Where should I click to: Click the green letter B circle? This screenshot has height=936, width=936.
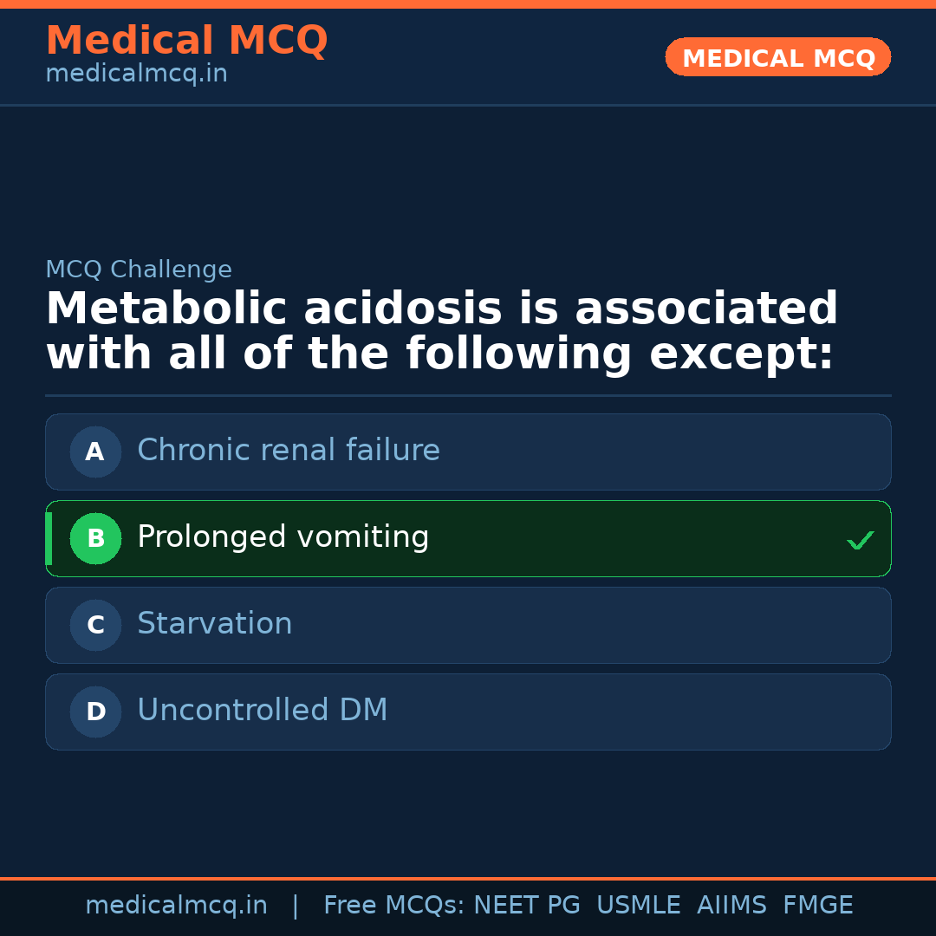[x=95, y=538]
